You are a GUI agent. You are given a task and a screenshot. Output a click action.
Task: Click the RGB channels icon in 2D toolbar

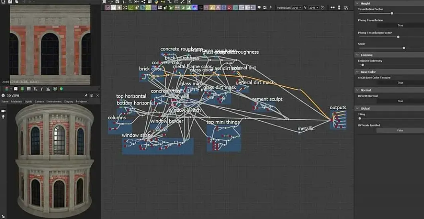(6, 89)
